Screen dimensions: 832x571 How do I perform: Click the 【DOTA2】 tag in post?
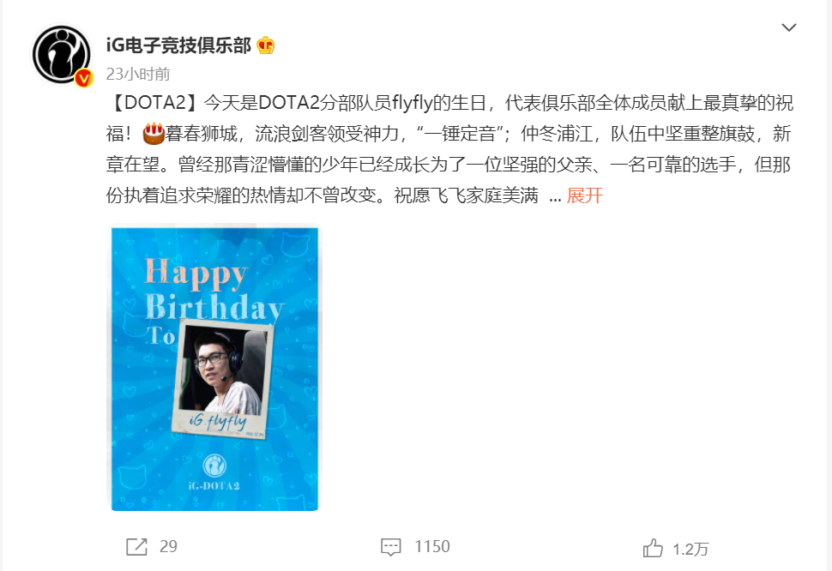click(155, 102)
